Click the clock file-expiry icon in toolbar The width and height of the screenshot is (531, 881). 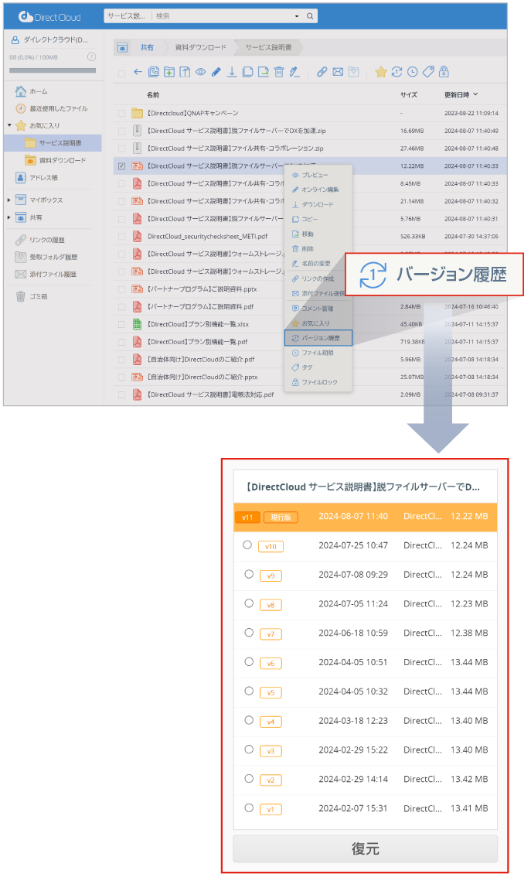(x=413, y=72)
